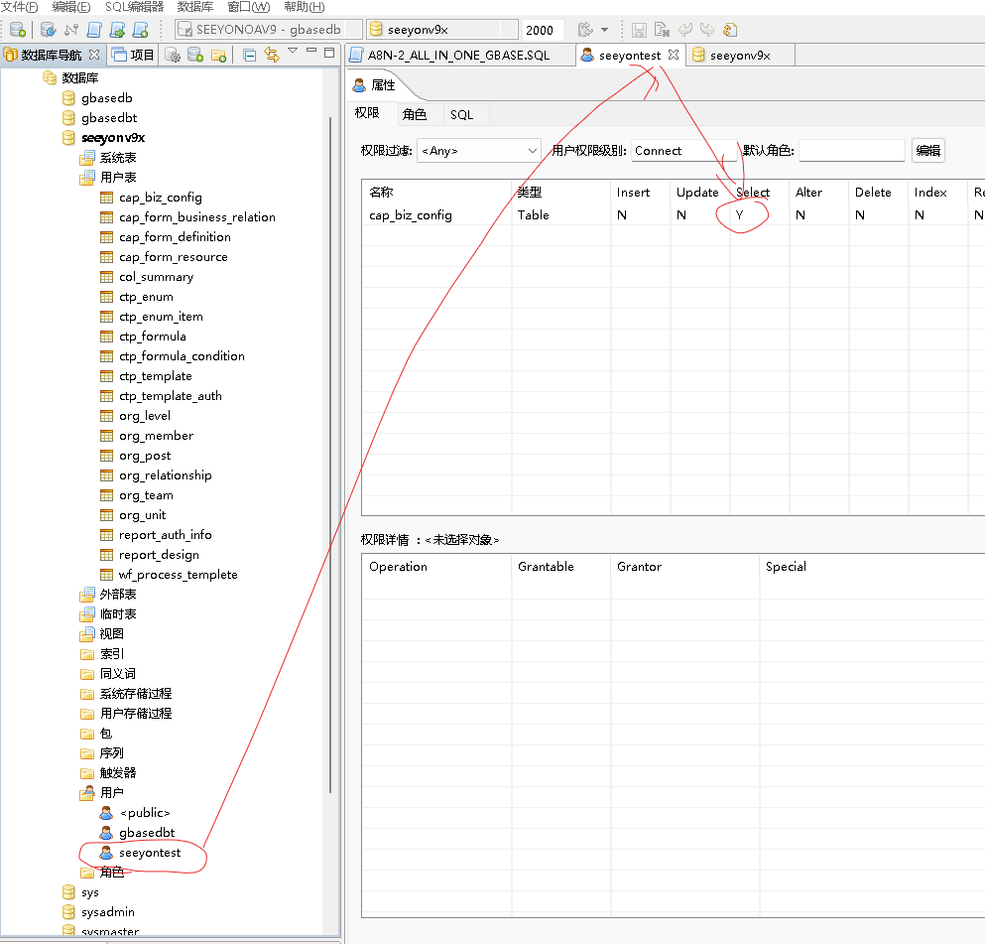Screen dimensions: 985x944
Task: Click the 用户权限级别 Connect field
Action: coord(683,151)
